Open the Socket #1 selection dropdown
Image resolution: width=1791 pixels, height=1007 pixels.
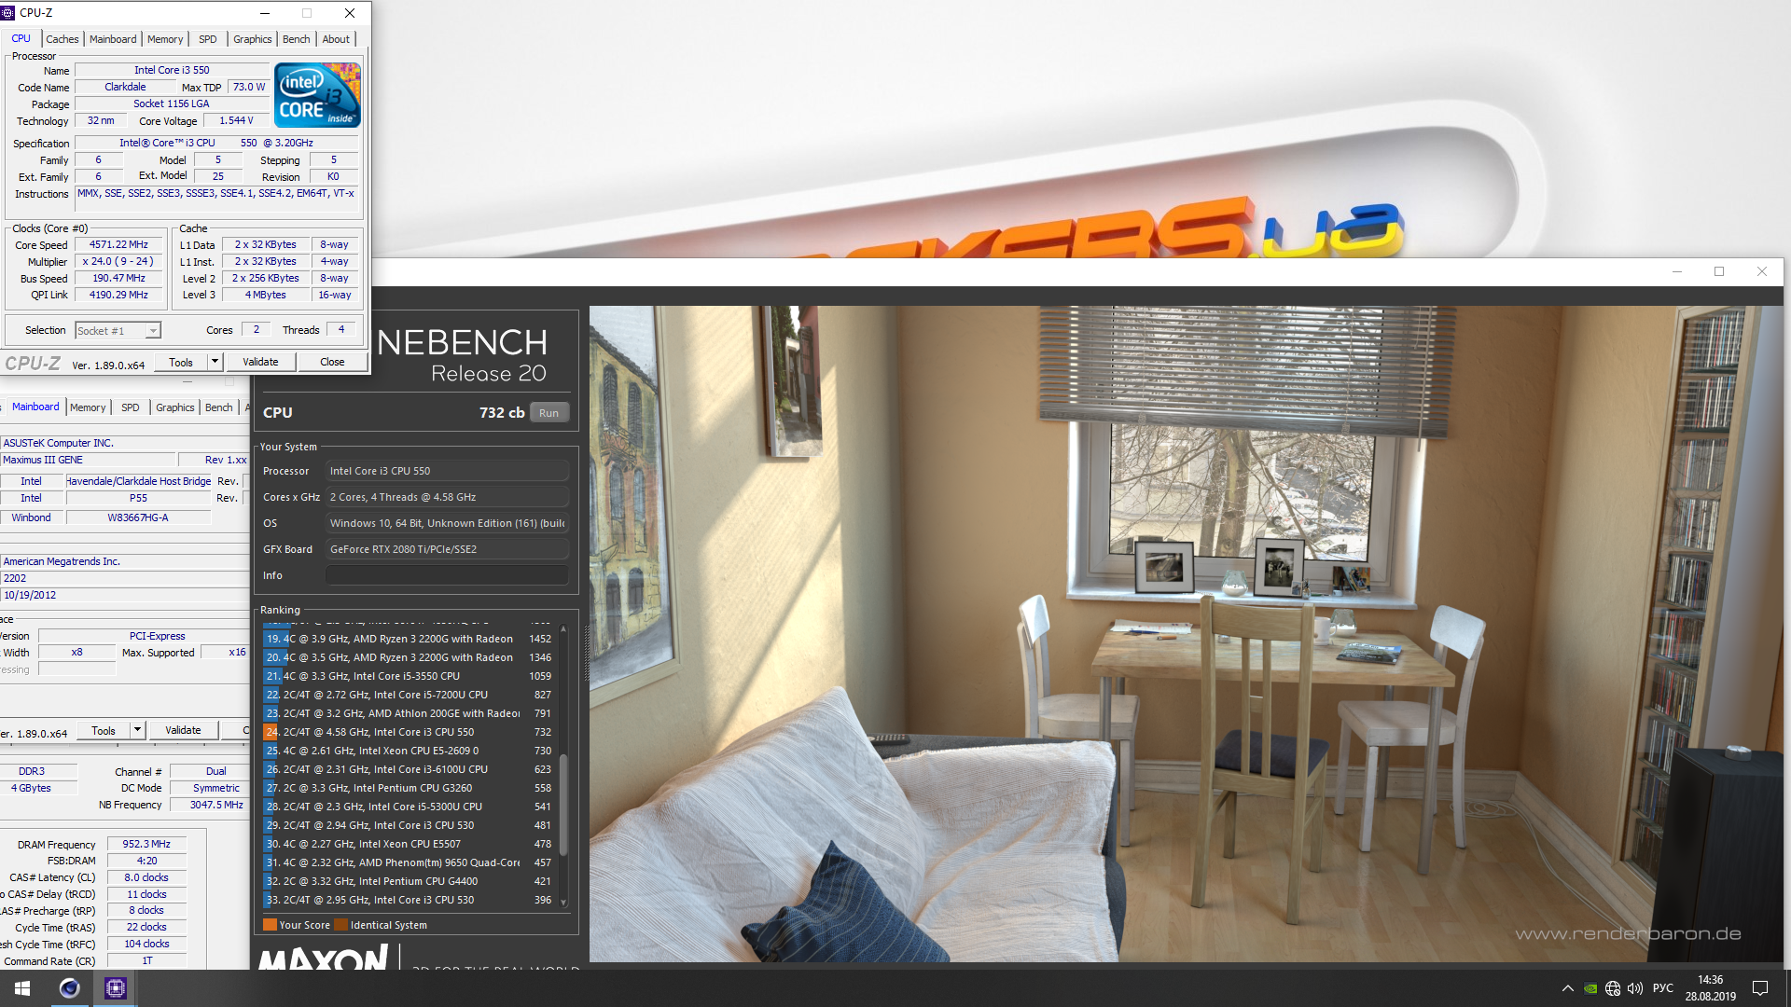point(118,330)
